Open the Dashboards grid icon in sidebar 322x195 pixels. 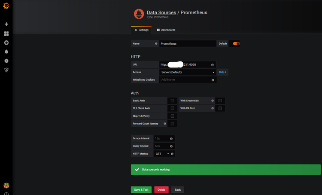click(x=6, y=34)
